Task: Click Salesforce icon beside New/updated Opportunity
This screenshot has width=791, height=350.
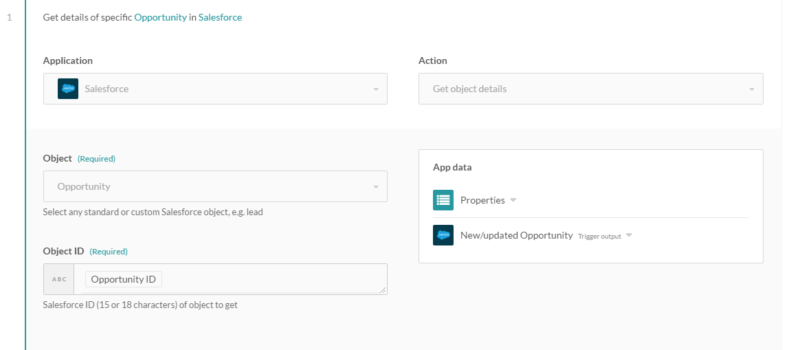Action: coord(443,235)
